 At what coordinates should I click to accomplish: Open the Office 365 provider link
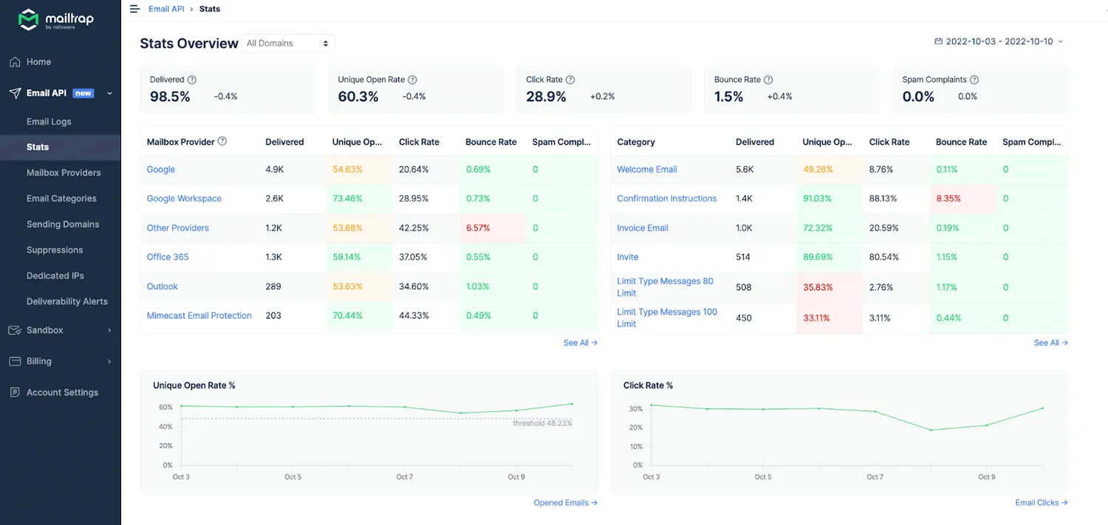pos(168,257)
